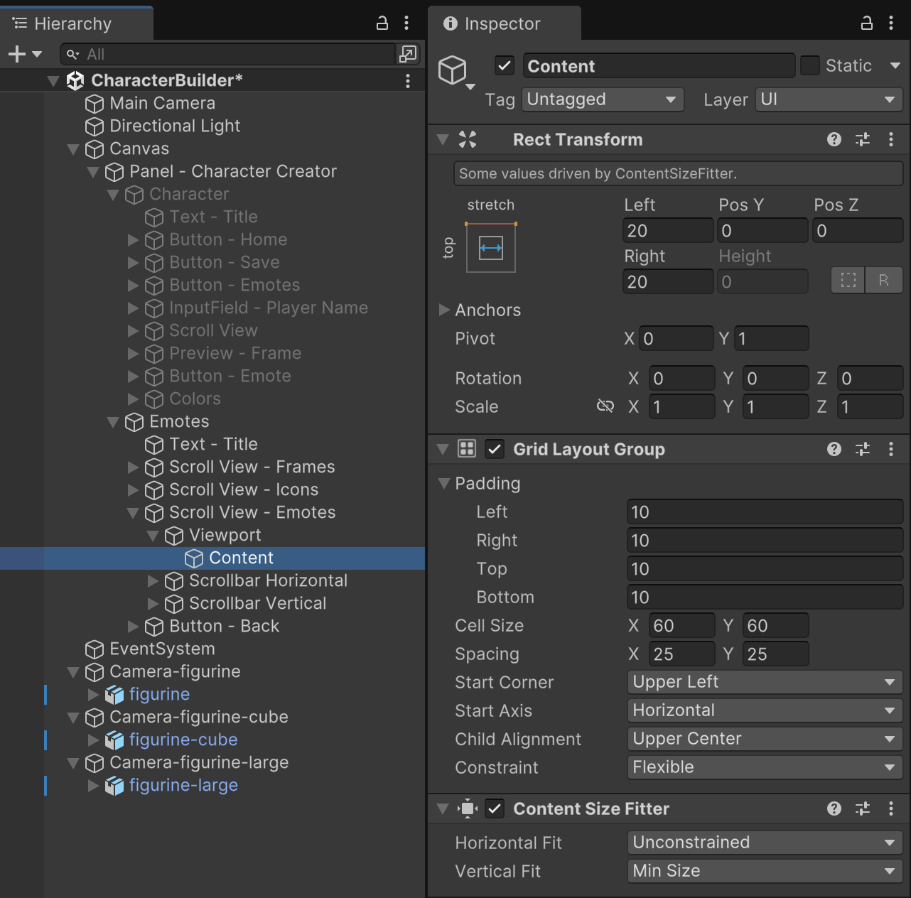Click the anchor presets stretch box

(x=490, y=248)
